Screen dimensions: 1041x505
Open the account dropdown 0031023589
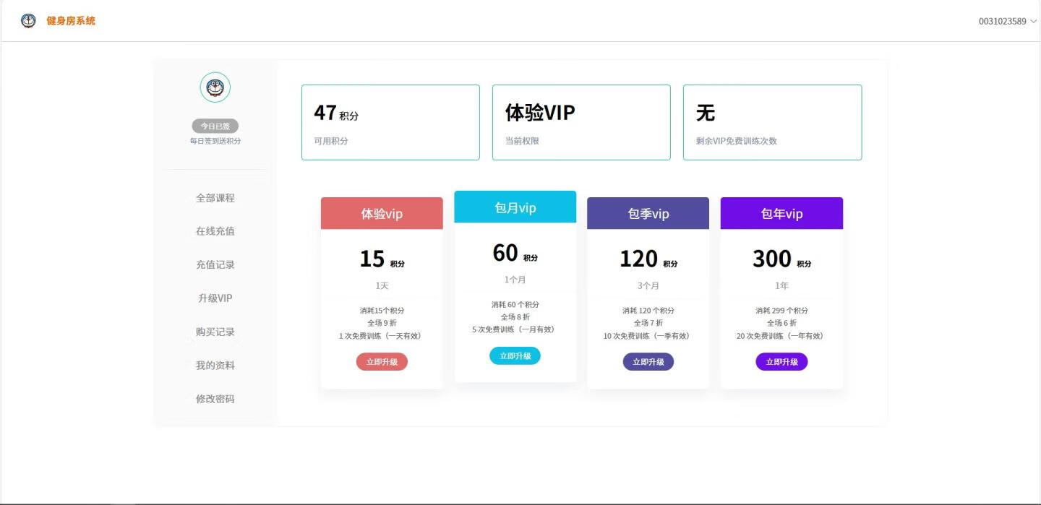(1007, 21)
